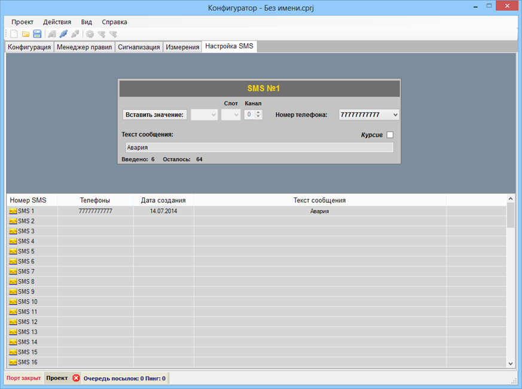Open the Справка menu
Viewport: 522px width, 389px height.
[114, 22]
